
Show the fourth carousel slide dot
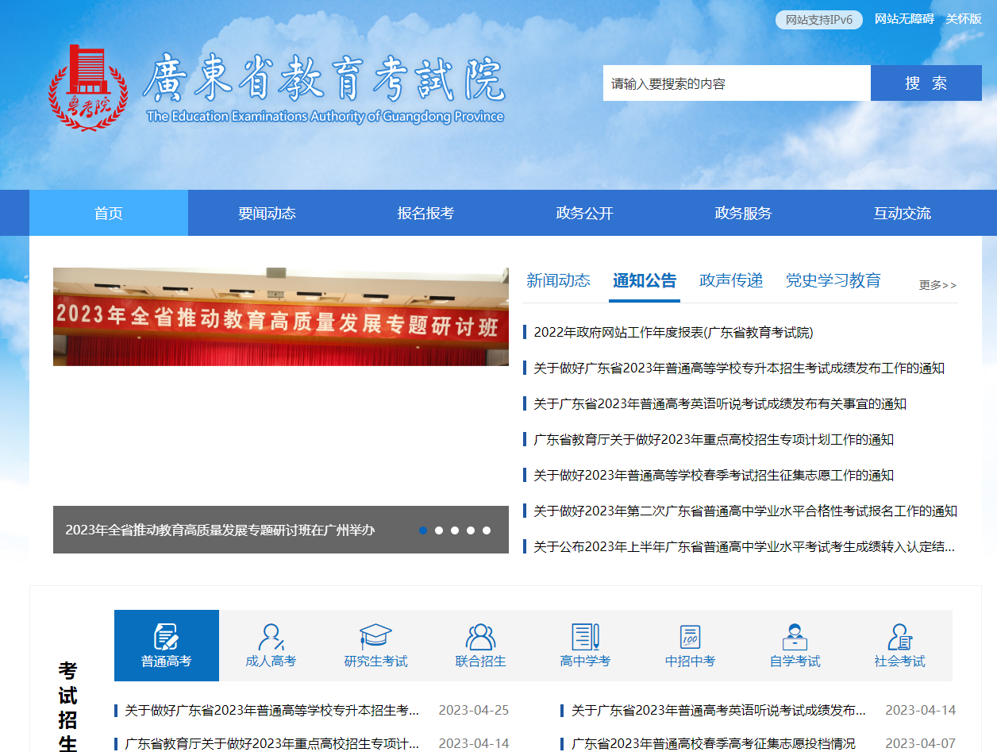(471, 530)
